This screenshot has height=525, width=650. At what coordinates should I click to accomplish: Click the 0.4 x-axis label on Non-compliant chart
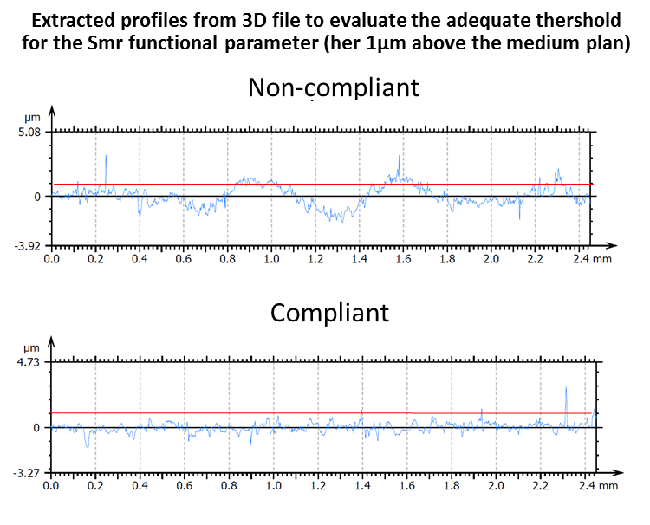coord(140,259)
